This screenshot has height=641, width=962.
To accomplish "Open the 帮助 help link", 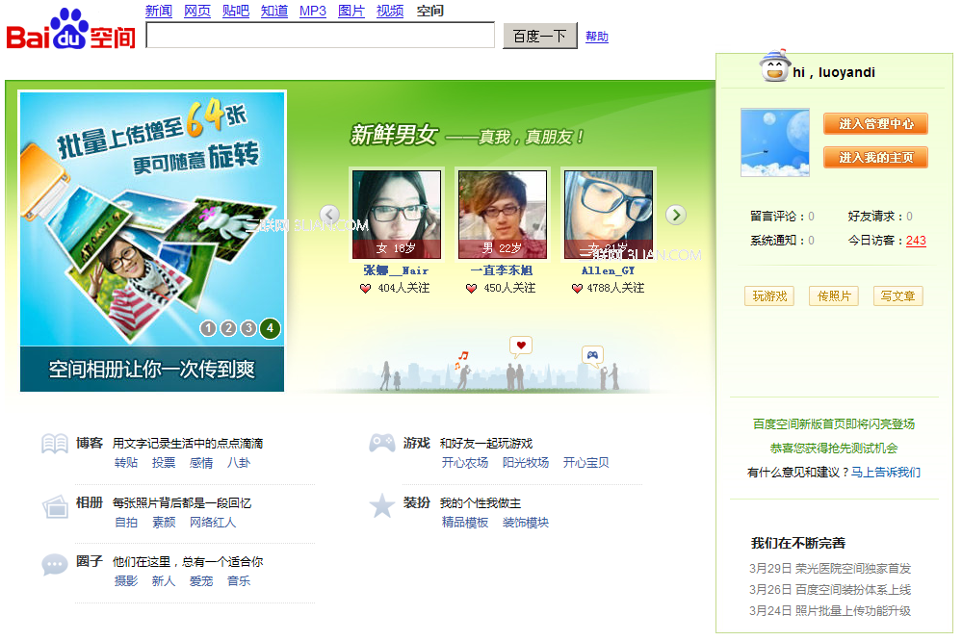I will tap(597, 37).
